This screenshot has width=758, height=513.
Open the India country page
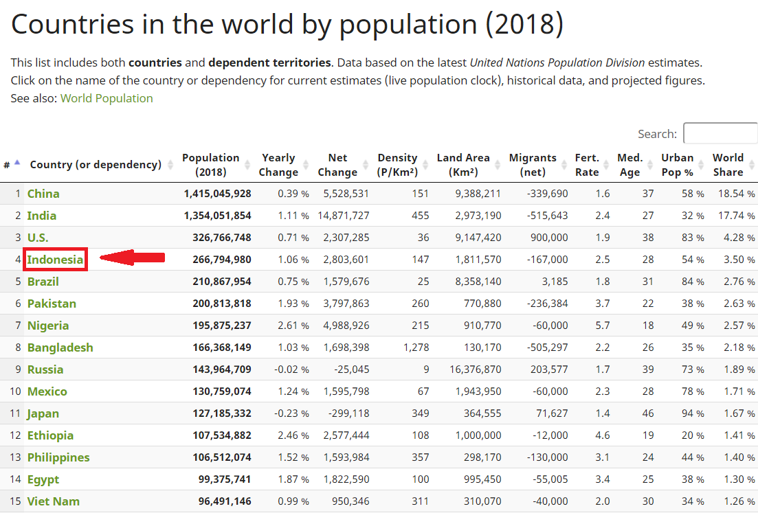pyautogui.click(x=42, y=216)
